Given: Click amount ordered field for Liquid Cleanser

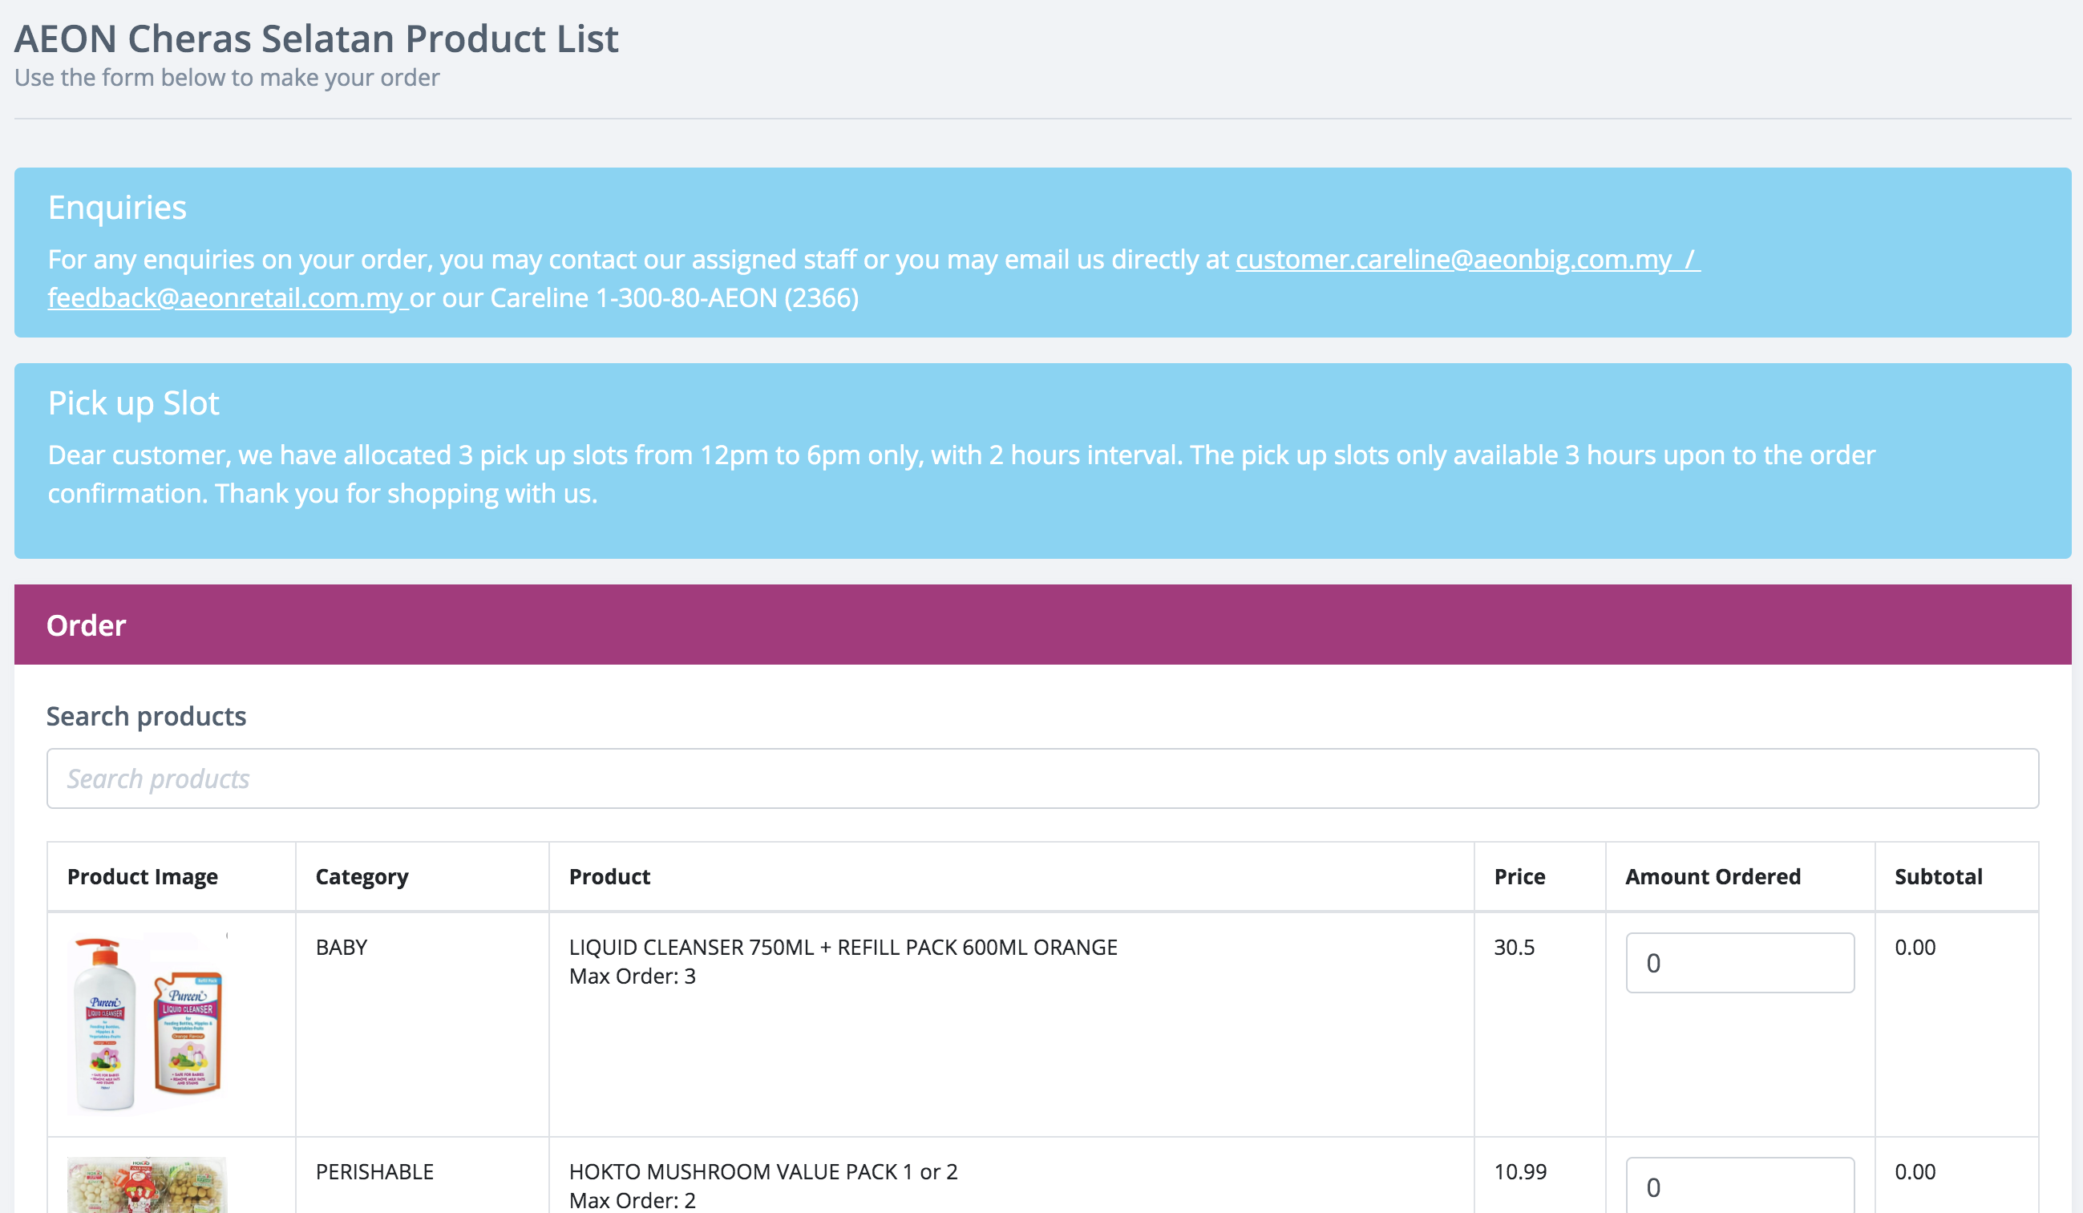Looking at the screenshot, I should click(1739, 963).
